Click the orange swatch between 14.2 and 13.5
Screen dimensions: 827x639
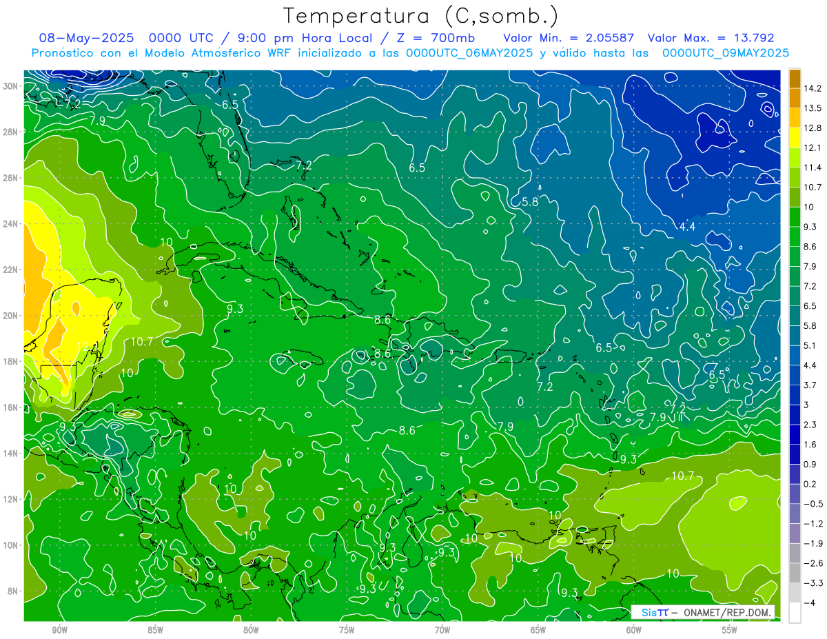[x=795, y=99]
